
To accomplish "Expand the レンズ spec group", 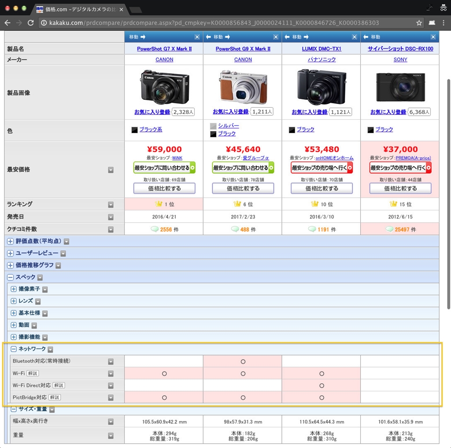I will click(14, 301).
